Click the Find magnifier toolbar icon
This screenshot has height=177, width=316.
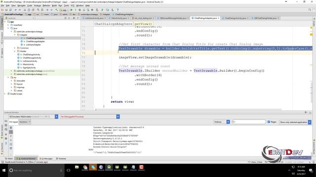point(38,10)
